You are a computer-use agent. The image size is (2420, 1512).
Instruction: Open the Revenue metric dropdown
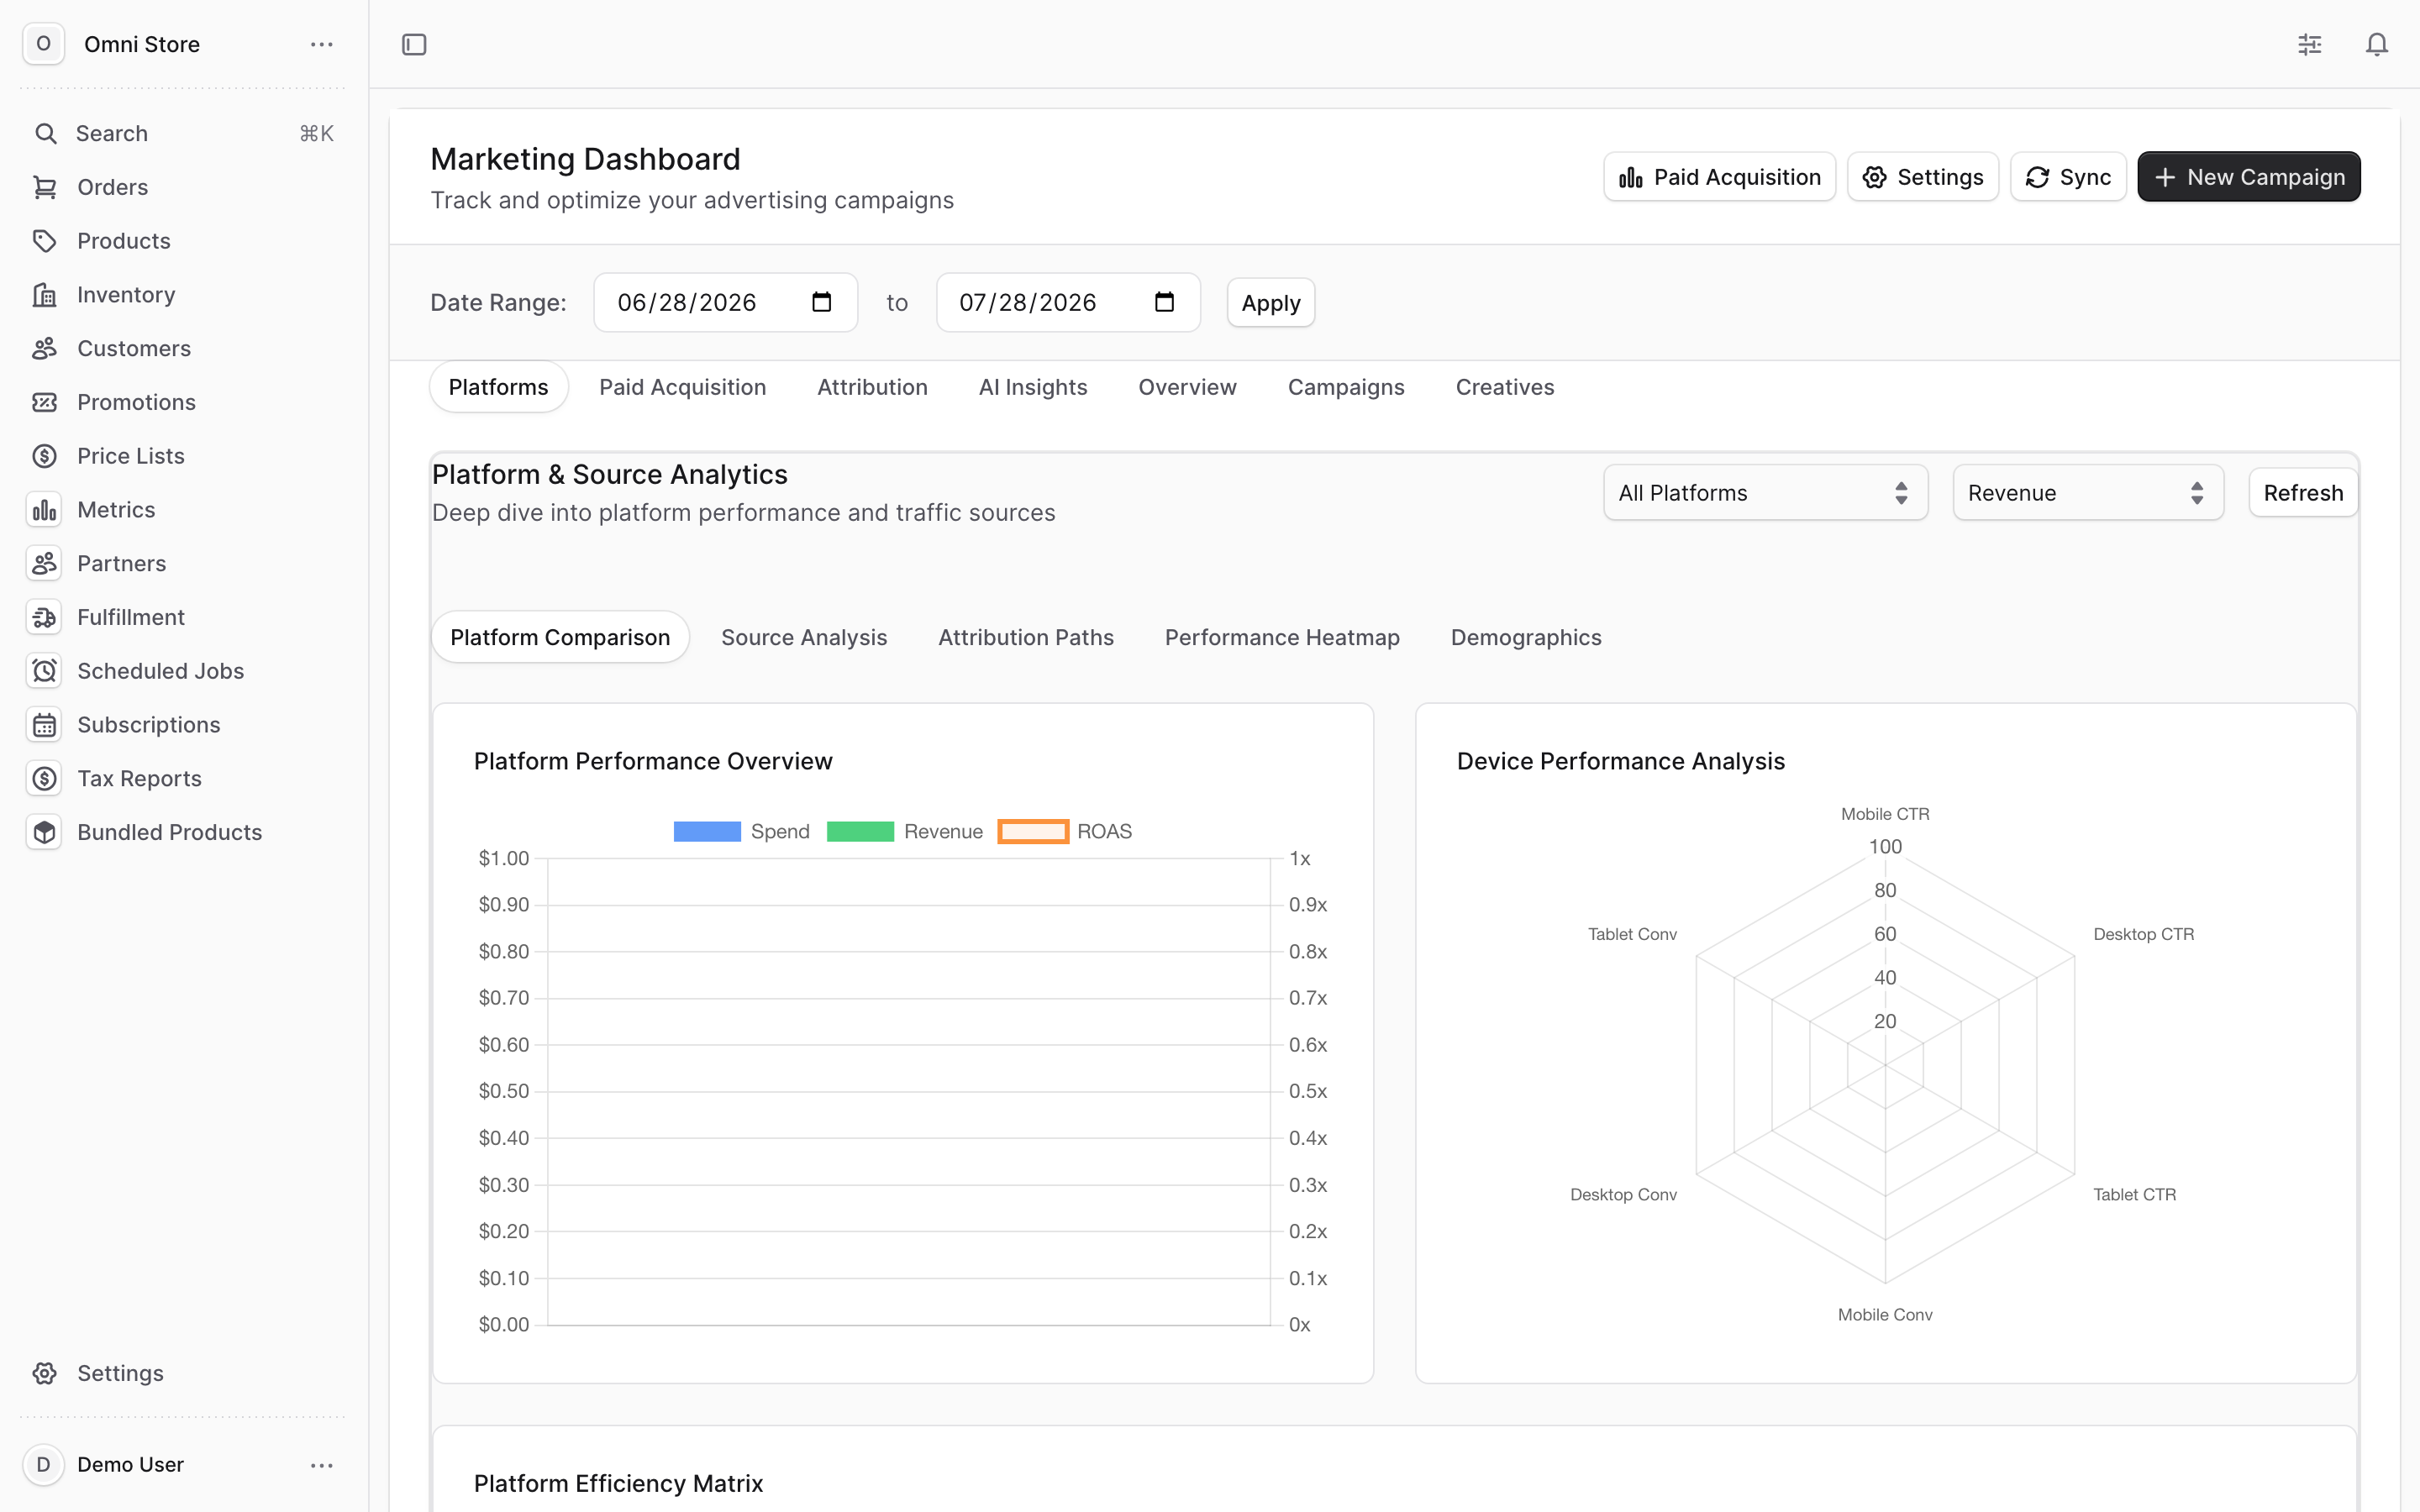coord(2088,493)
